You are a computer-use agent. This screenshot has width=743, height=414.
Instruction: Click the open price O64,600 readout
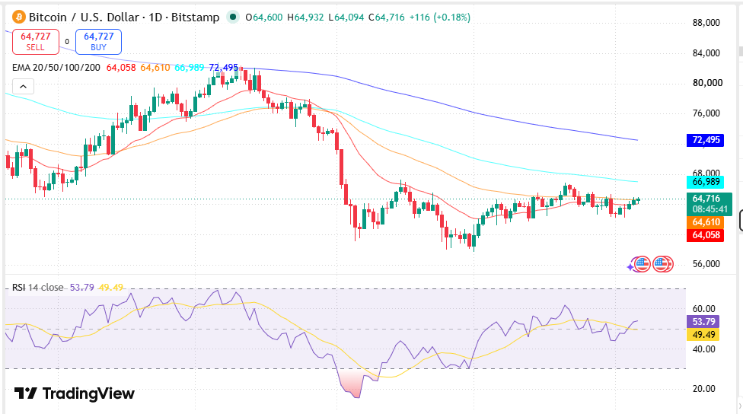pyautogui.click(x=264, y=18)
